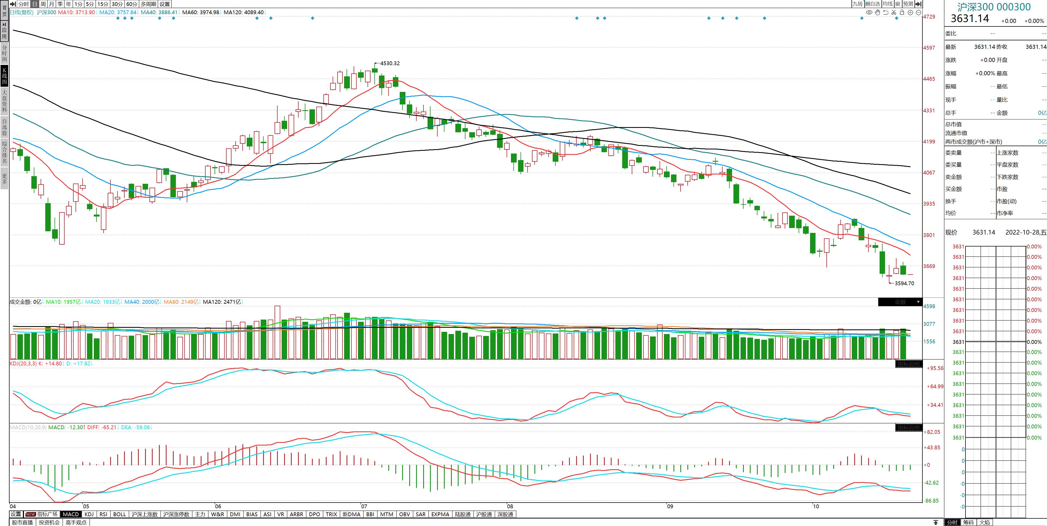Open the 金额 dropdown in volume panel

[918, 302]
